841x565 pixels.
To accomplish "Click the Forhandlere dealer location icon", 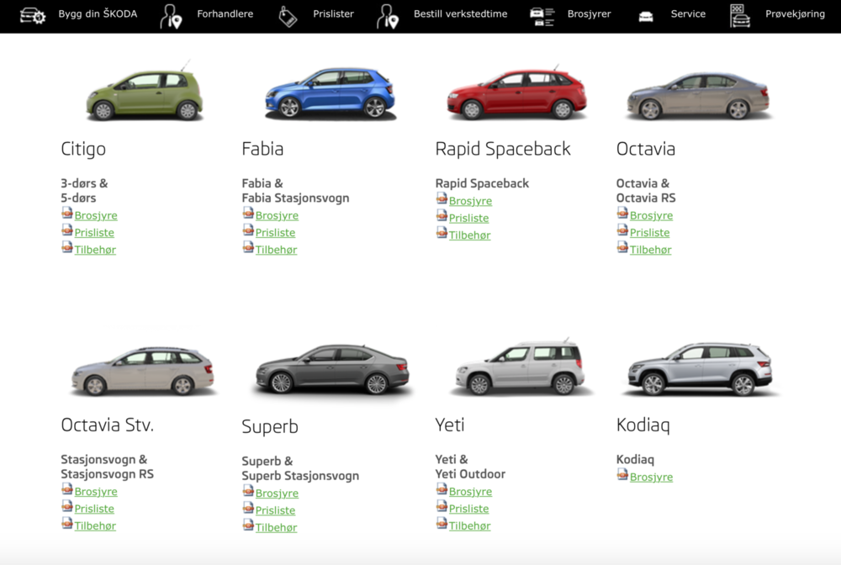I will point(171,16).
